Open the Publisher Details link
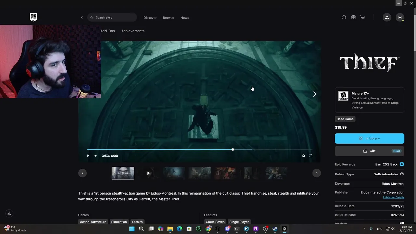Viewport: 416px width, 234px height. (x=394, y=197)
